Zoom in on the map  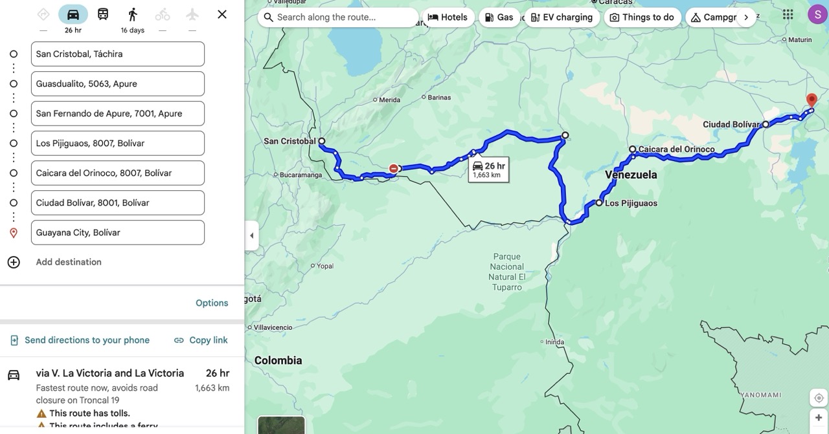tap(819, 418)
